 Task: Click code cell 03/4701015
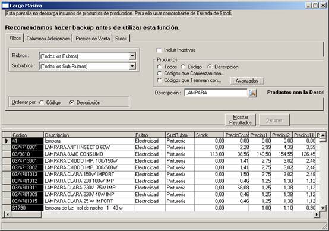tap(27, 201)
